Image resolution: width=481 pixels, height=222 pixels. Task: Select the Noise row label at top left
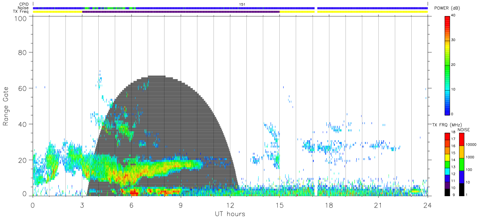pos(24,8)
